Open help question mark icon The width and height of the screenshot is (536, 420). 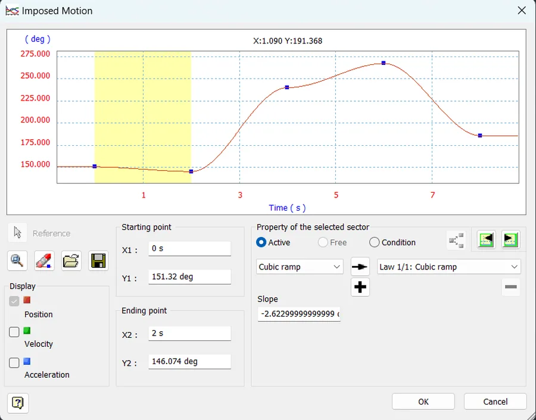click(18, 403)
